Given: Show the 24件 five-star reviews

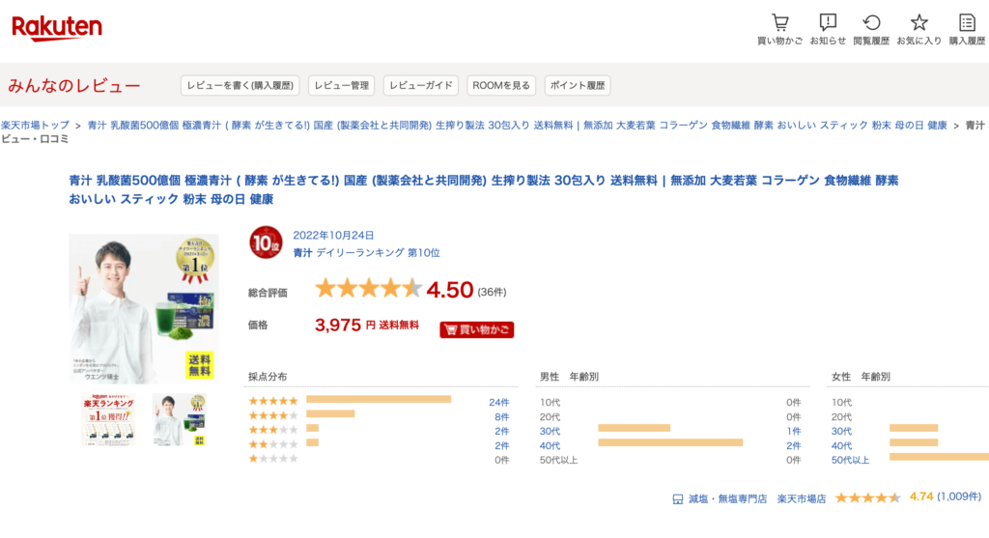Looking at the screenshot, I should coord(498,403).
